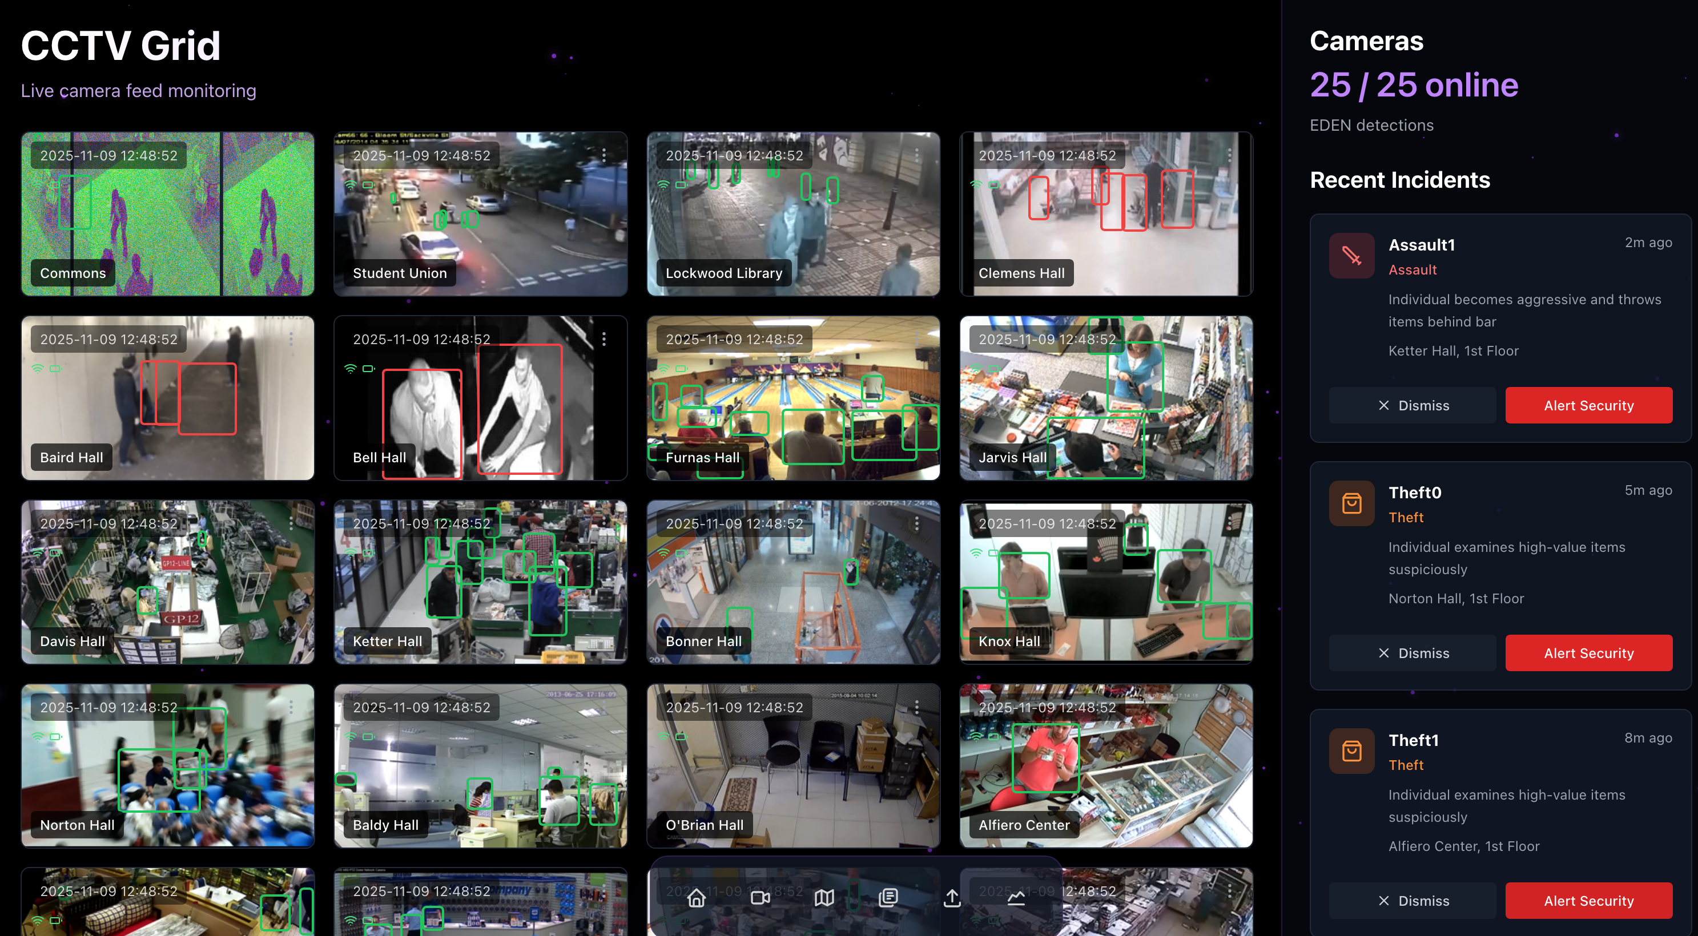This screenshot has width=1698, height=936.
Task: Open the map icon in dock
Action: [x=824, y=897]
